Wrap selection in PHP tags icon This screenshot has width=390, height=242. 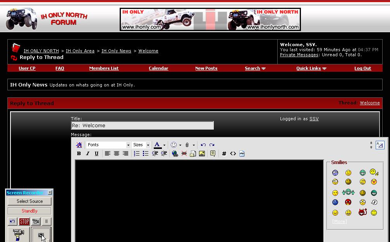pos(242,154)
